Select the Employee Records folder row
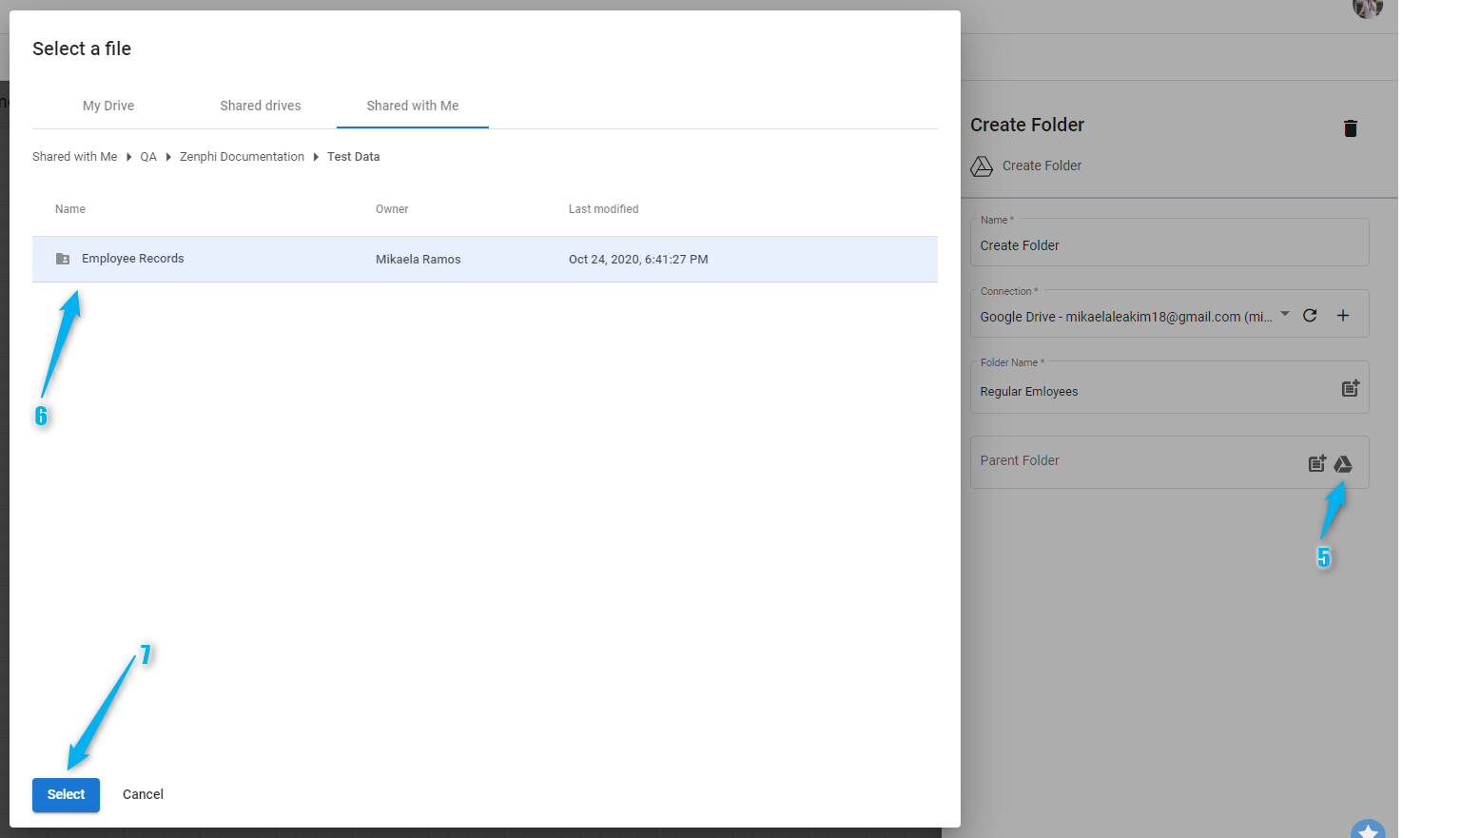Image resolution: width=1461 pixels, height=838 pixels. [485, 259]
